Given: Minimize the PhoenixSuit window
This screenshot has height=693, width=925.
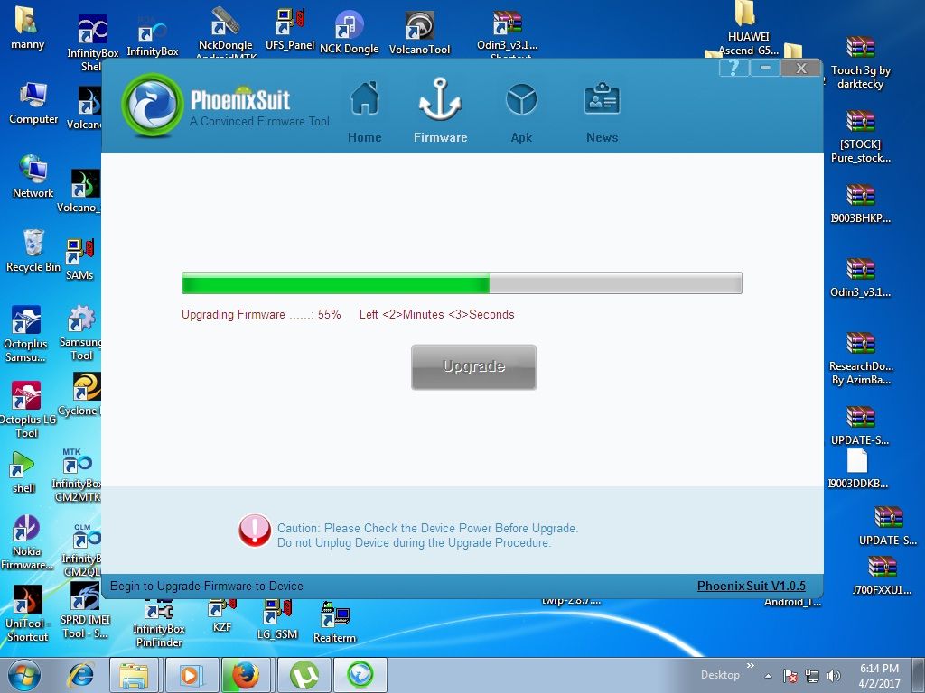Looking at the screenshot, I should pos(765,69).
